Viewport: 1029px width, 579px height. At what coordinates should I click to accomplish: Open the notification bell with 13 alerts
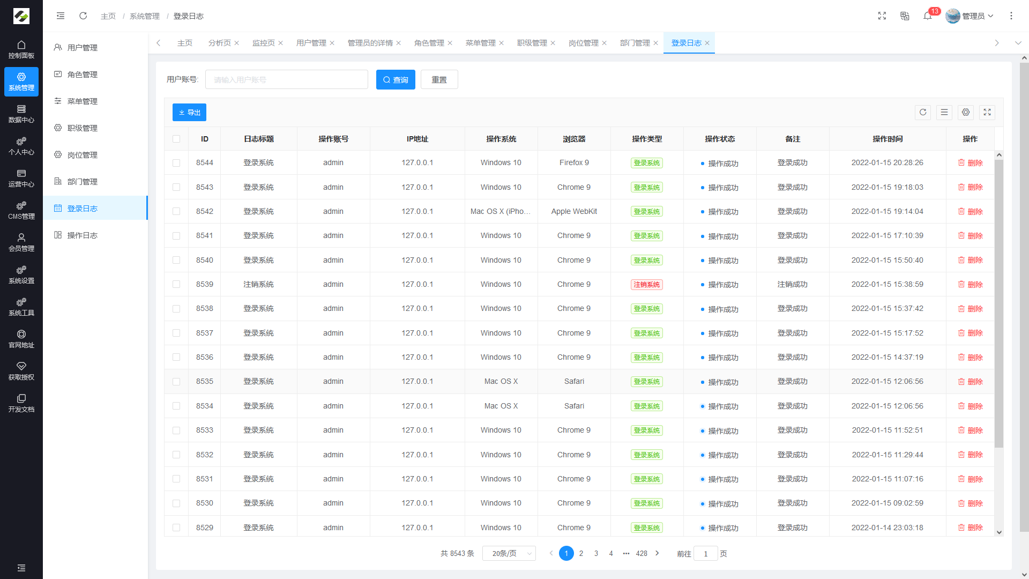click(x=928, y=16)
